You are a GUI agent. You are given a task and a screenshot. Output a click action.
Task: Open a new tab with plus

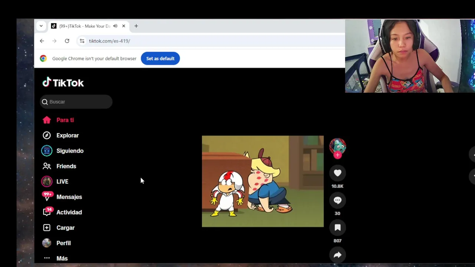pyautogui.click(x=136, y=26)
